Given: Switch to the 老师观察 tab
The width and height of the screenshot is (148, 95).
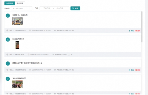Looking at the screenshot, I should coord(9,3).
